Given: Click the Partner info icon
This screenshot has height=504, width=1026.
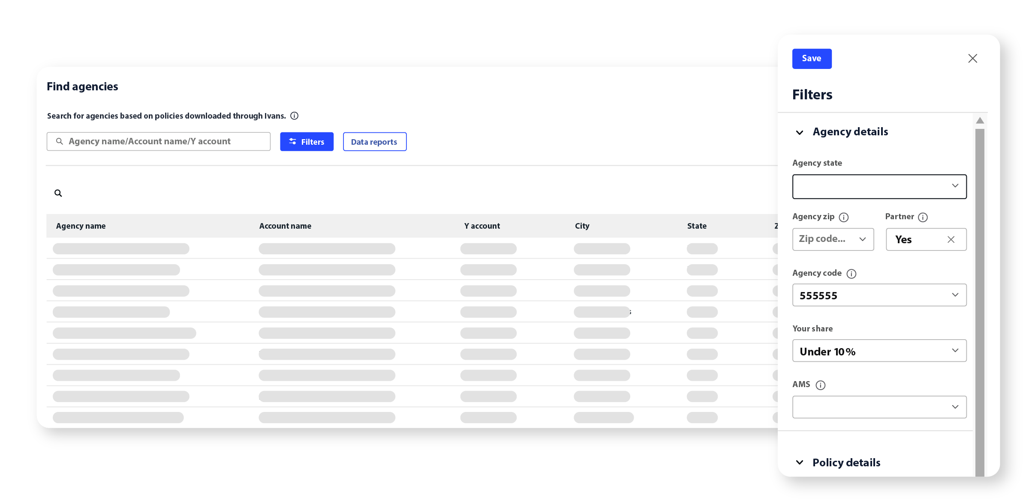Looking at the screenshot, I should (923, 217).
